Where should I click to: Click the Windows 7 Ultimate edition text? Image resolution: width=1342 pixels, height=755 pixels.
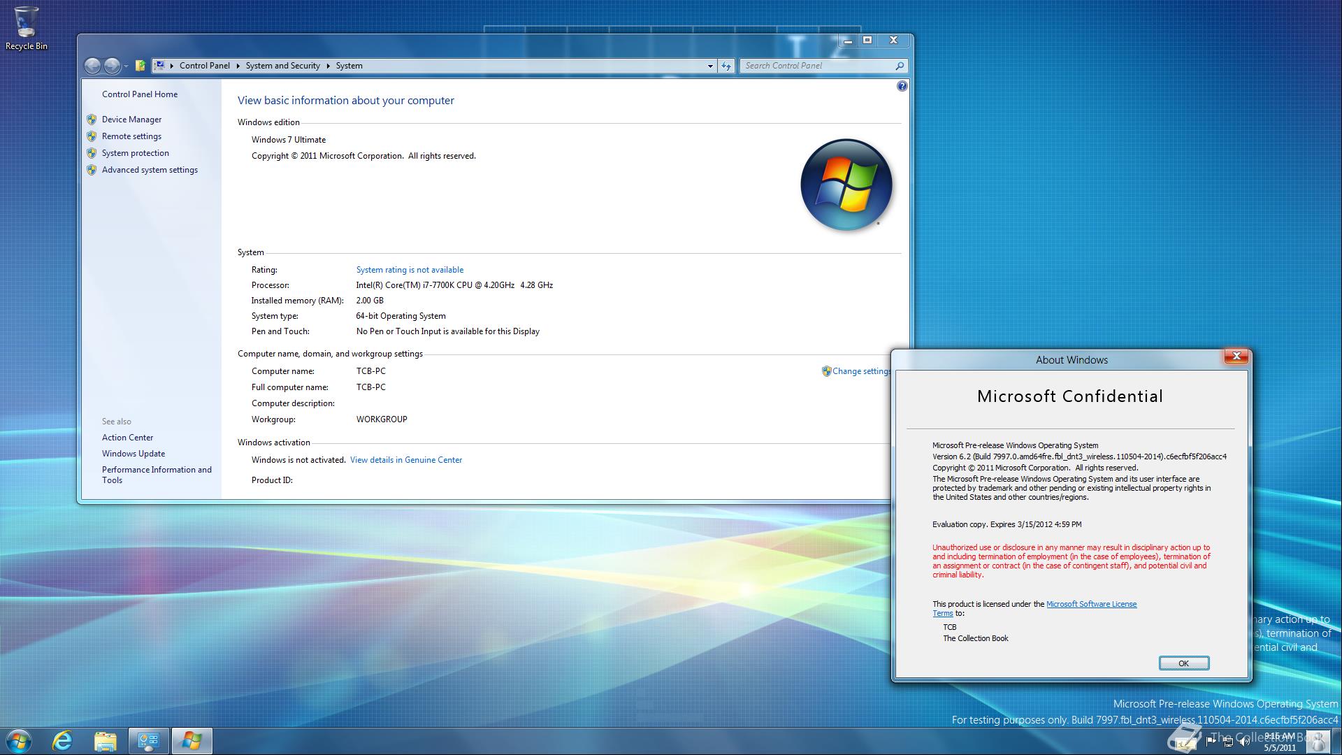pos(289,140)
